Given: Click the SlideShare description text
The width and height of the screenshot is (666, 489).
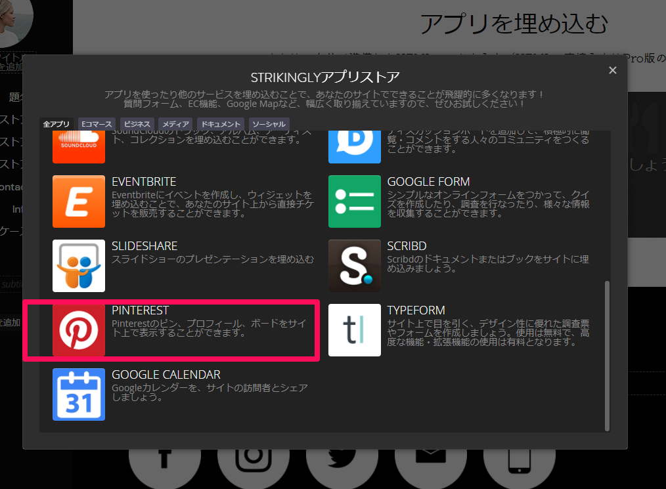Looking at the screenshot, I should tap(213, 259).
